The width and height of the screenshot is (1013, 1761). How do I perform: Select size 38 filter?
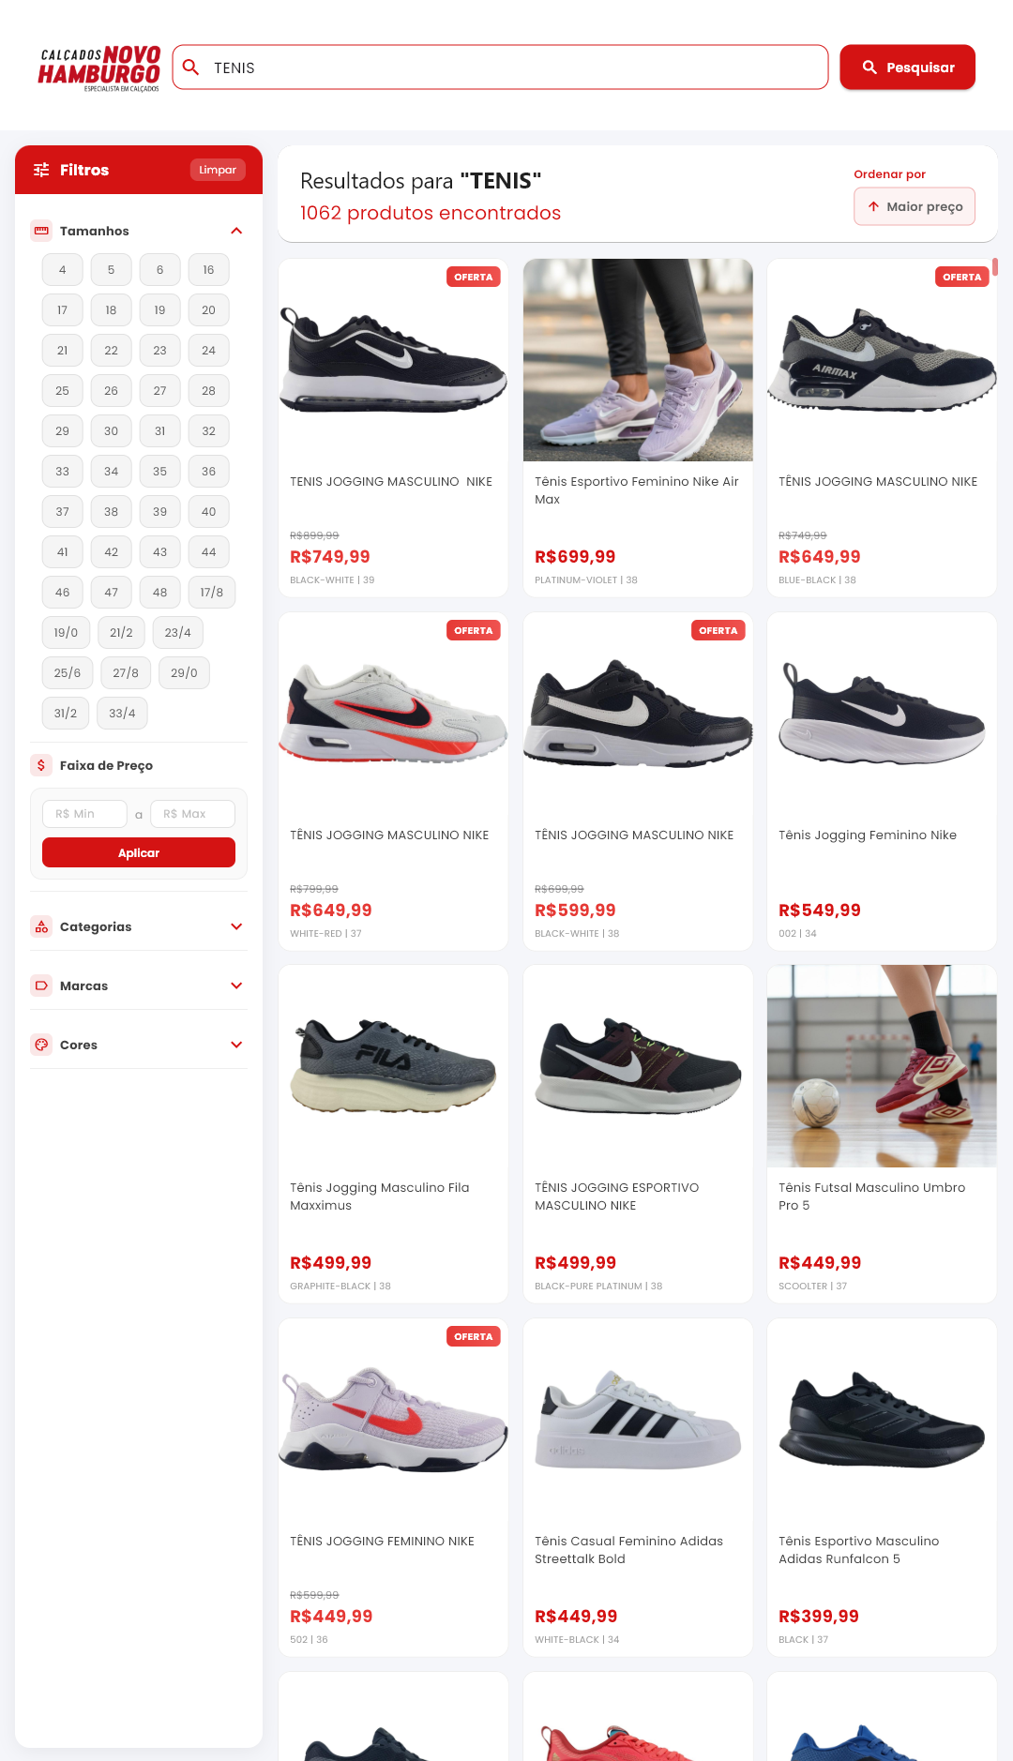click(112, 512)
